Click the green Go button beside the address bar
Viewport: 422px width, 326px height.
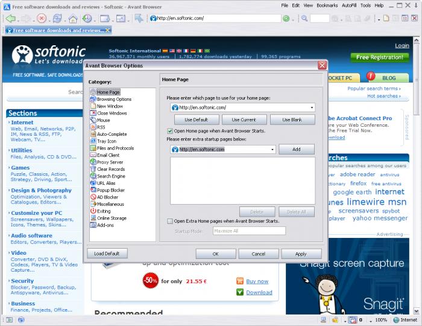pyautogui.click(x=286, y=18)
